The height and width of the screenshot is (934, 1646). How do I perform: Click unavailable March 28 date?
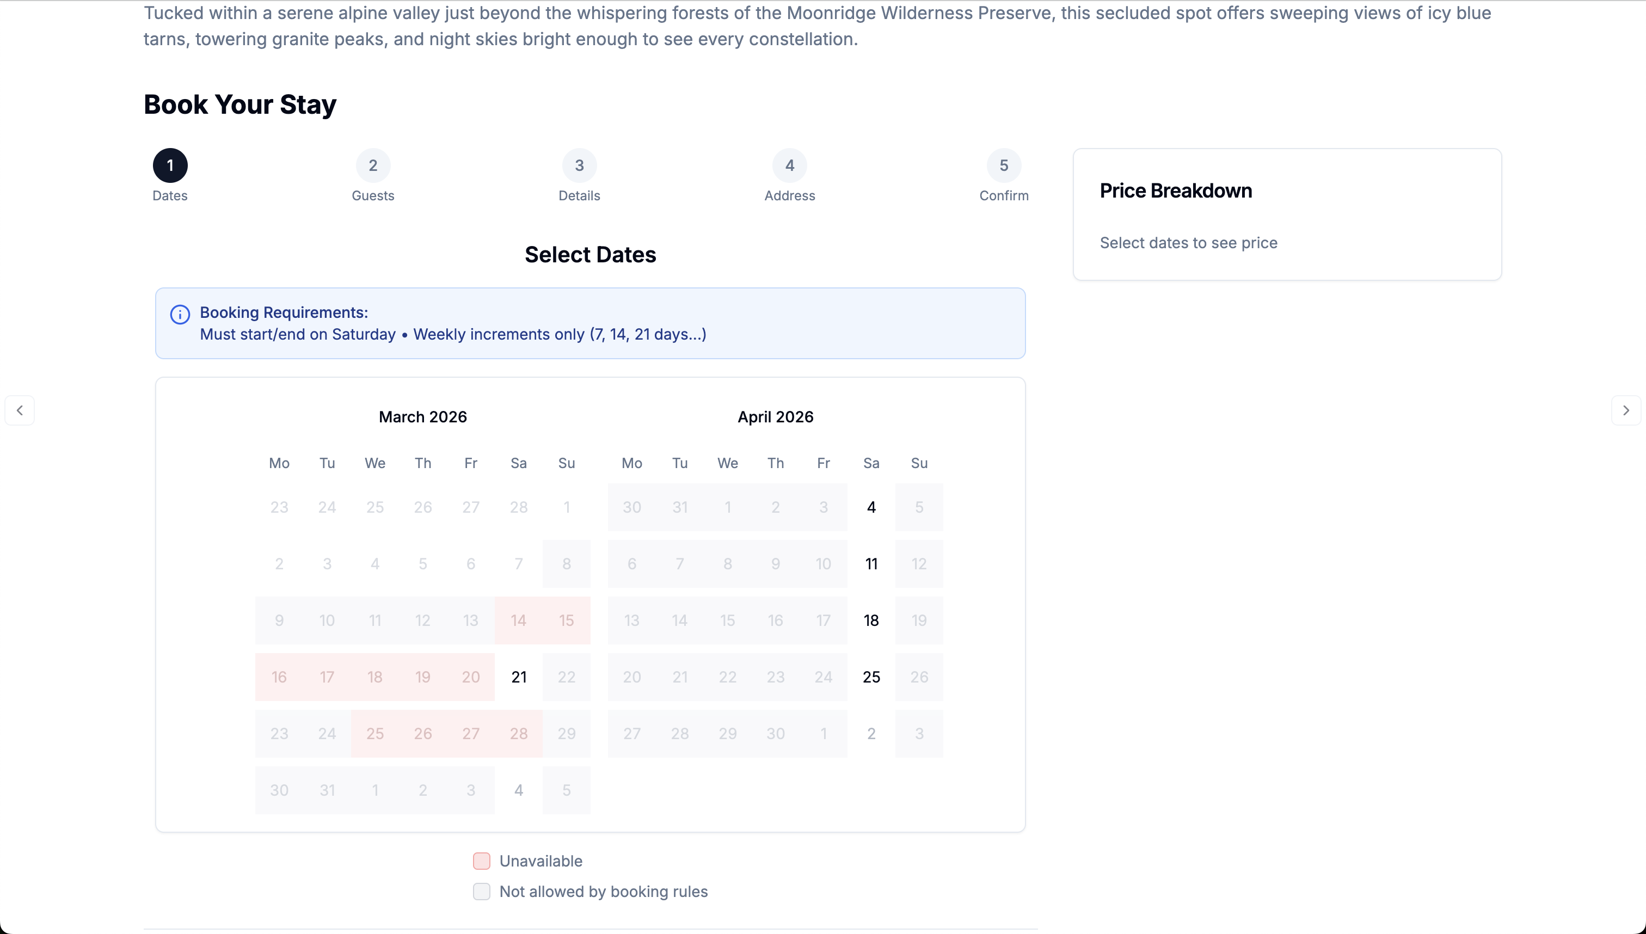(x=519, y=733)
